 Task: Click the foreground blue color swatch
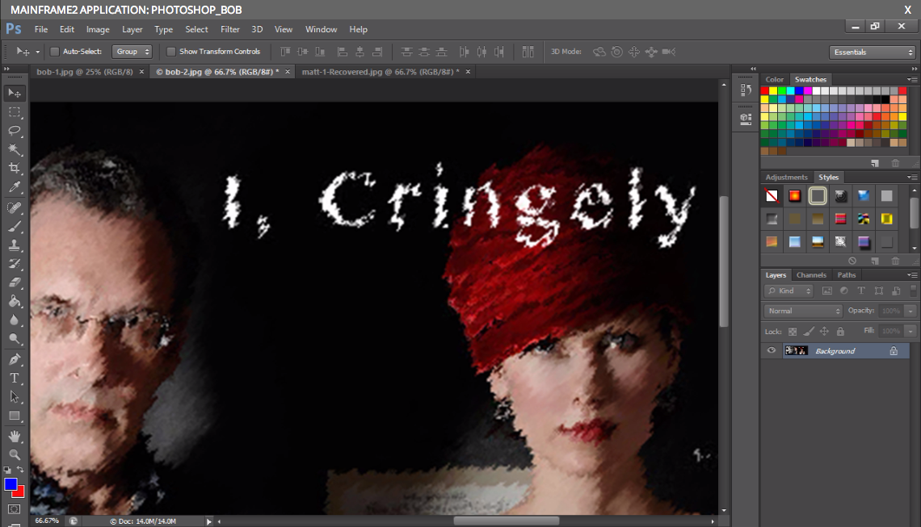pyautogui.click(x=11, y=484)
